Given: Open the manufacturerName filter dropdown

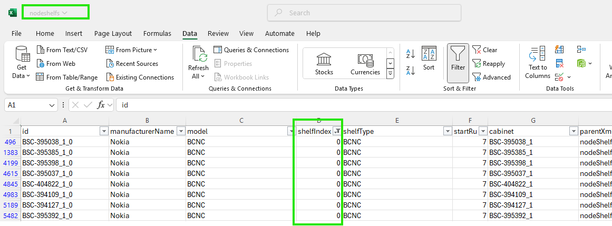Looking at the screenshot, I should click(x=180, y=131).
